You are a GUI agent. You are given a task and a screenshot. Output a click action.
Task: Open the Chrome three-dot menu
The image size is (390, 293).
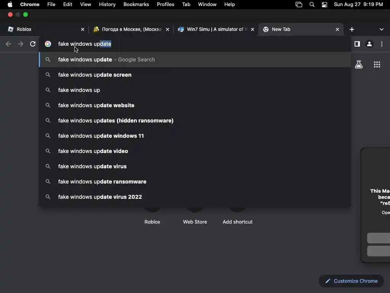pyautogui.click(x=382, y=44)
